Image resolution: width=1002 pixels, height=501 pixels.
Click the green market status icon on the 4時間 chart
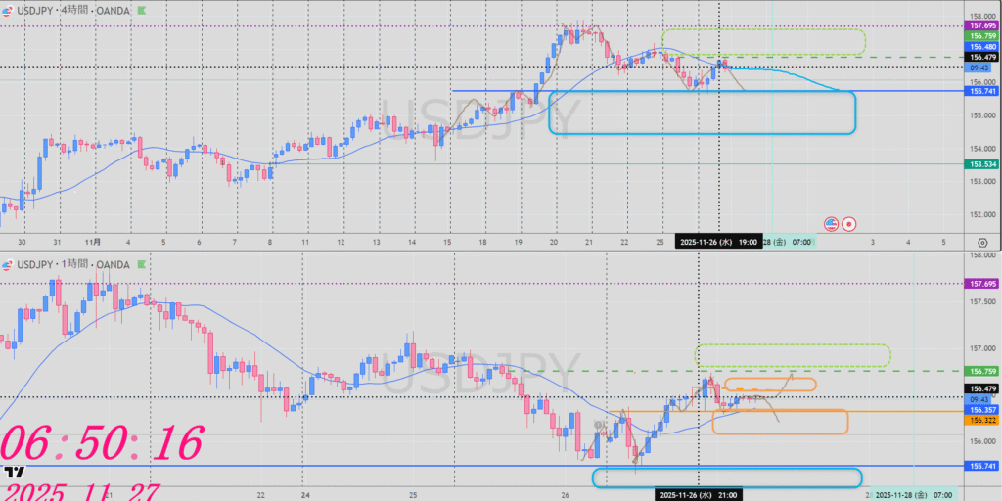[143, 10]
